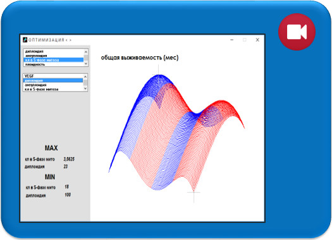
Task: Click highlighted кл в S-фазе митоза entry
Action: tap(54, 60)
